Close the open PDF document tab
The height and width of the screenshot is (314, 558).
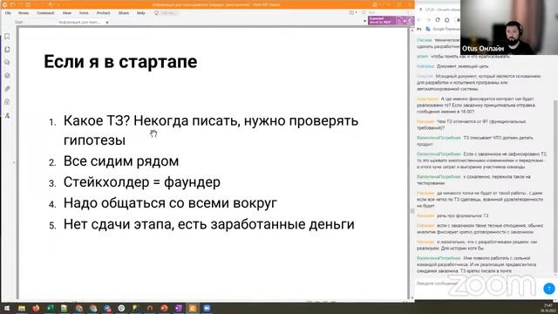(107, 23)
